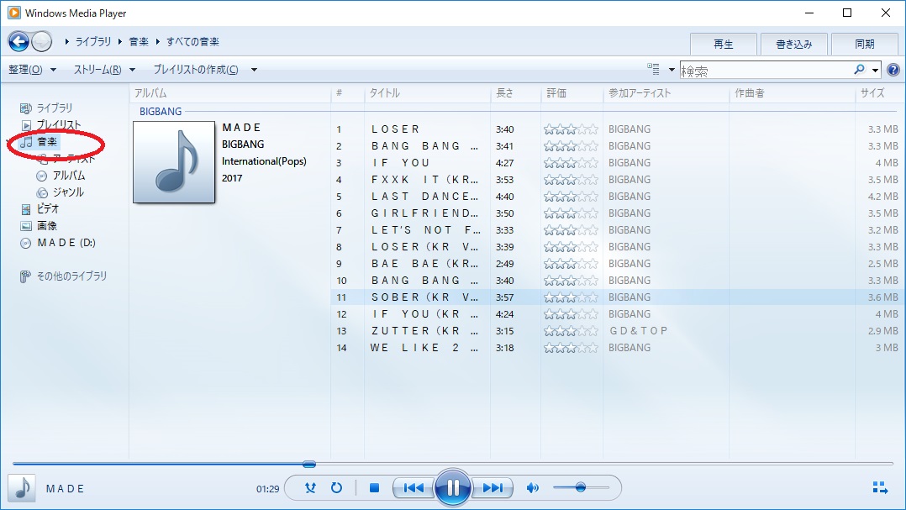The height and width of the screenshot is (510, 906).
Task: Click 音楽 in the breadcrumb path
Action: pos(139,41)
